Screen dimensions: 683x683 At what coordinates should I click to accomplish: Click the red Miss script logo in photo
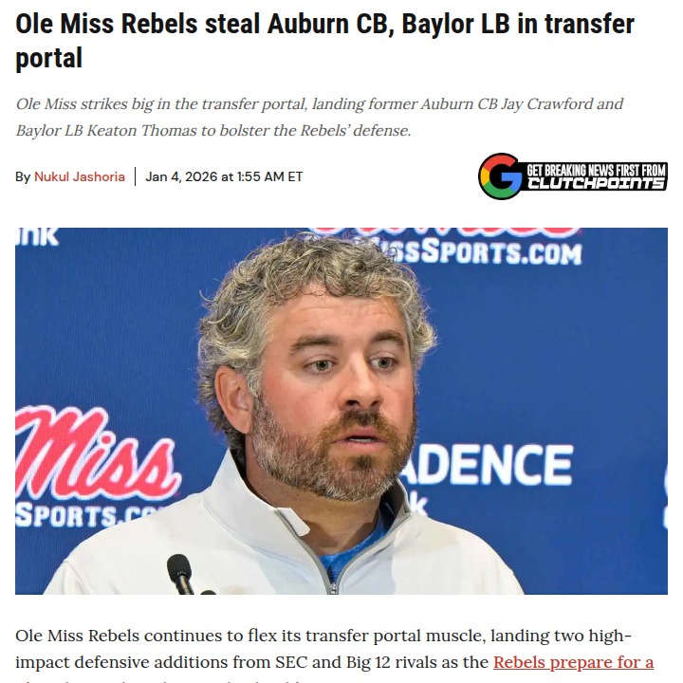point(97,453)
